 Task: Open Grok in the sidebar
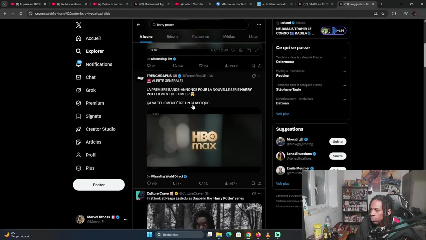[x=86, y=90]
